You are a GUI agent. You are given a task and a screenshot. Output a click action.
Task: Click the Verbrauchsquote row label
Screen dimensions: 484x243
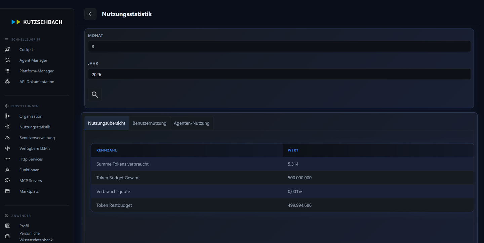pyautogui.click(x=113, y=192)
